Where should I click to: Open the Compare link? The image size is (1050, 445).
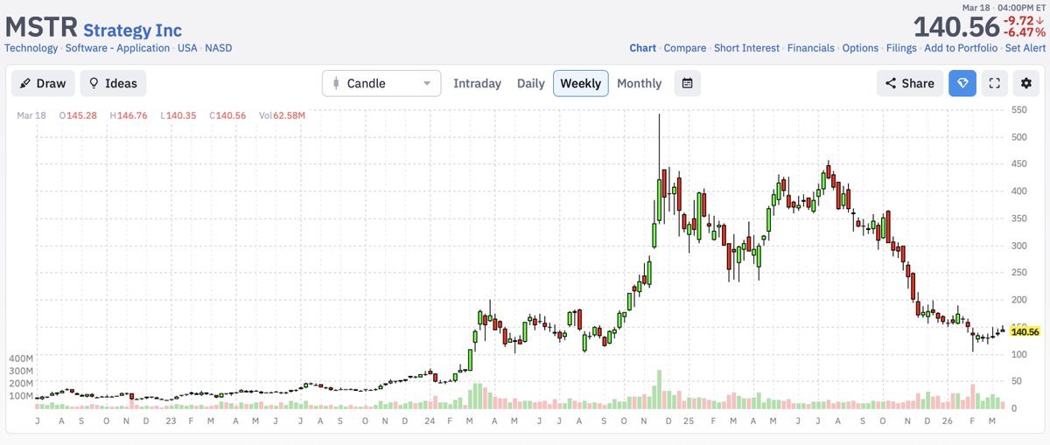(x=685, y=48)
